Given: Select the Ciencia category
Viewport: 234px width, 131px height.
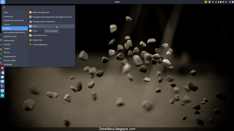Looking at the screenshot, I should click(15, 24).
